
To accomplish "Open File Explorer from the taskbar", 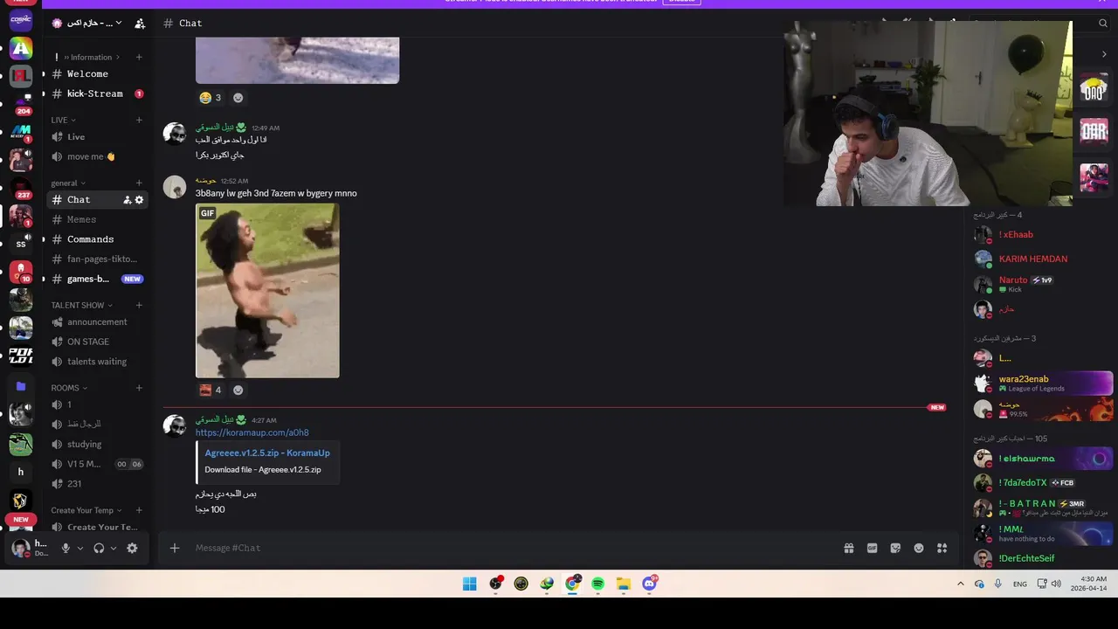I will [624, 584].
